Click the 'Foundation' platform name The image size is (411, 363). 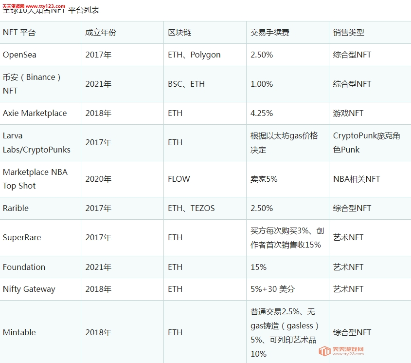point(24,267)
